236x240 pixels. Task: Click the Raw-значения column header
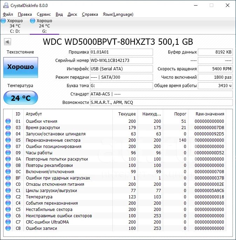coord(207,114)
